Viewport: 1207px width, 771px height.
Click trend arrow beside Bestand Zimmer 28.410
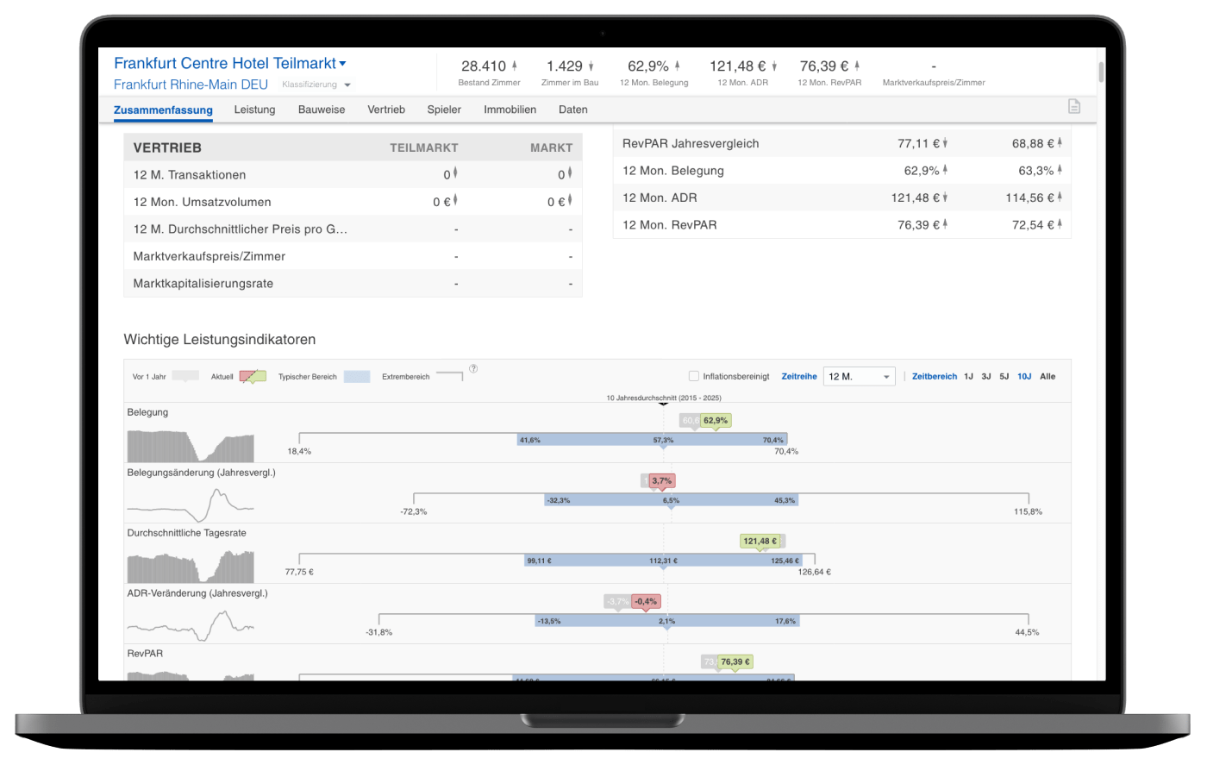point(515,66)
